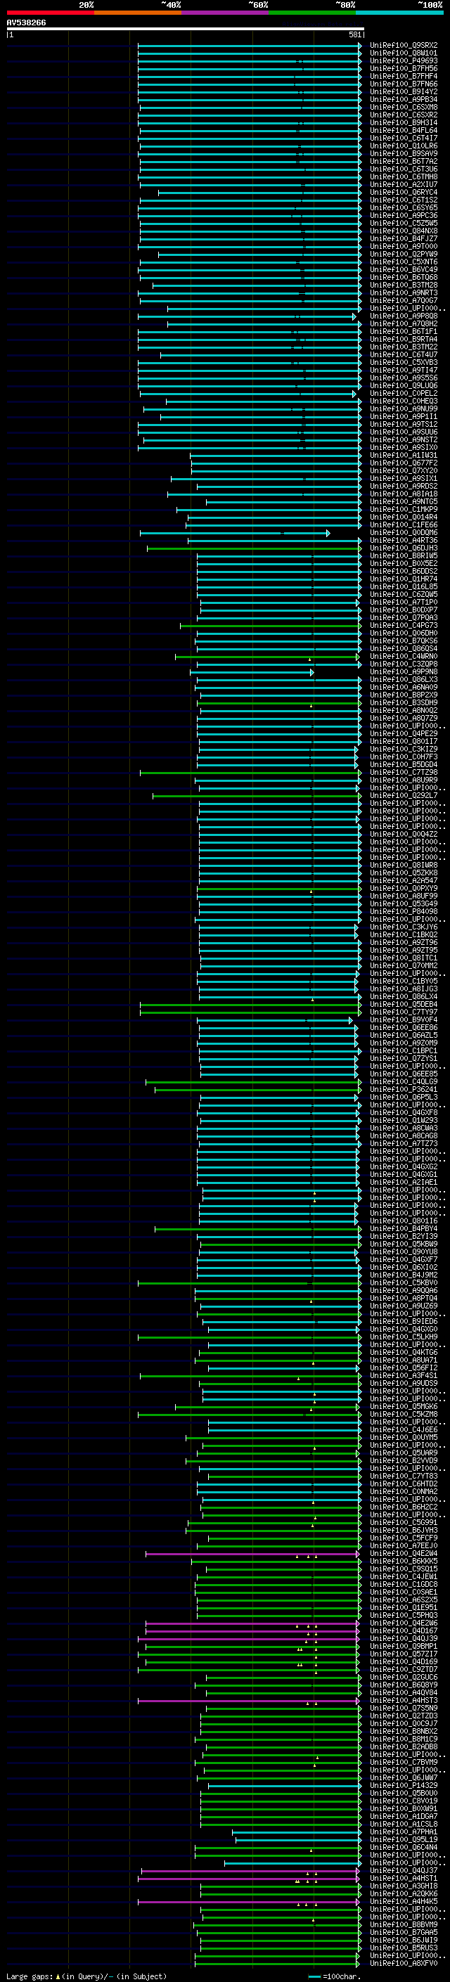Viewport: 450px width, 1982px height.
Task: Open hit UniRef100_Q9SRX2
Action: coord(404,46)
